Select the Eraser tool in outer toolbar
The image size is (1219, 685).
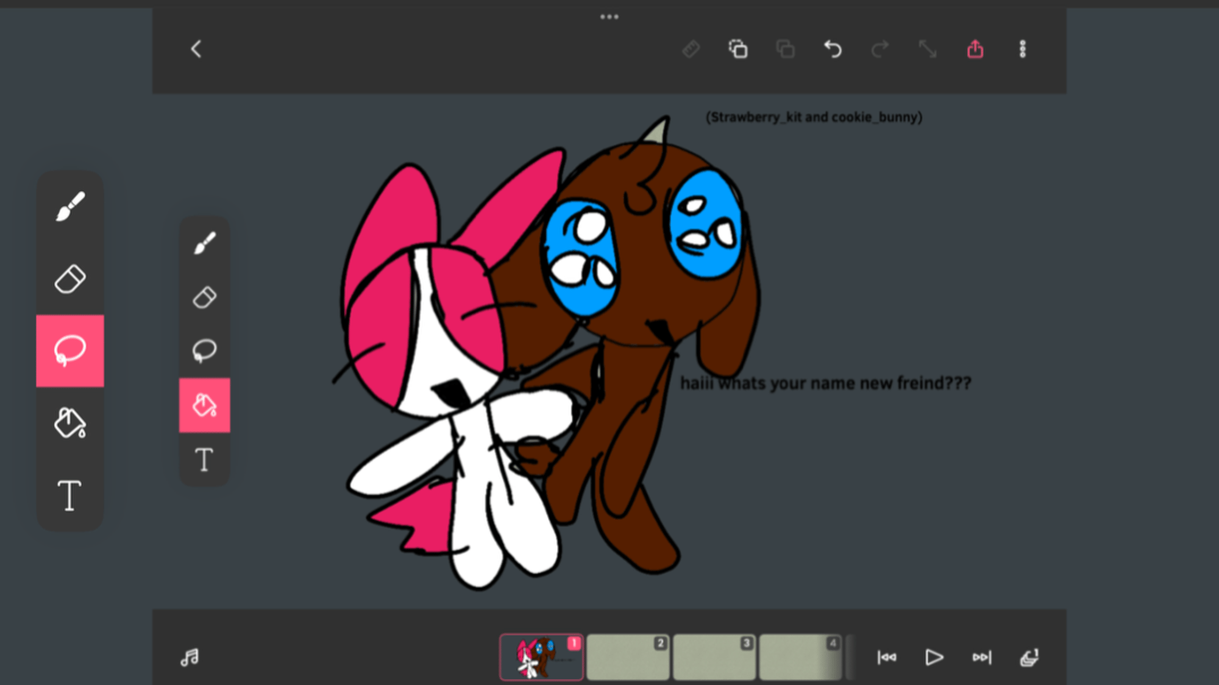70,279
